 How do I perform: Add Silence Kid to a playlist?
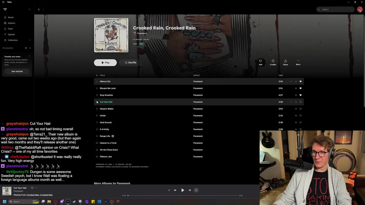coord(296,81)
